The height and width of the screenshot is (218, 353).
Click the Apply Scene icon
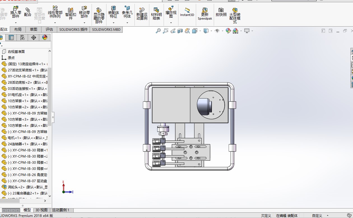pyautogui.click(x=235, y=31)
